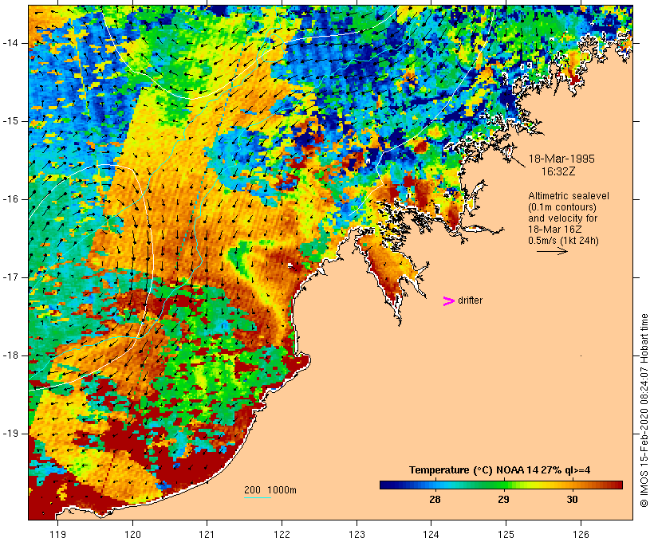
Task: Click the 'Altimetric sealevel' caption line
Action: pos(569,196)
